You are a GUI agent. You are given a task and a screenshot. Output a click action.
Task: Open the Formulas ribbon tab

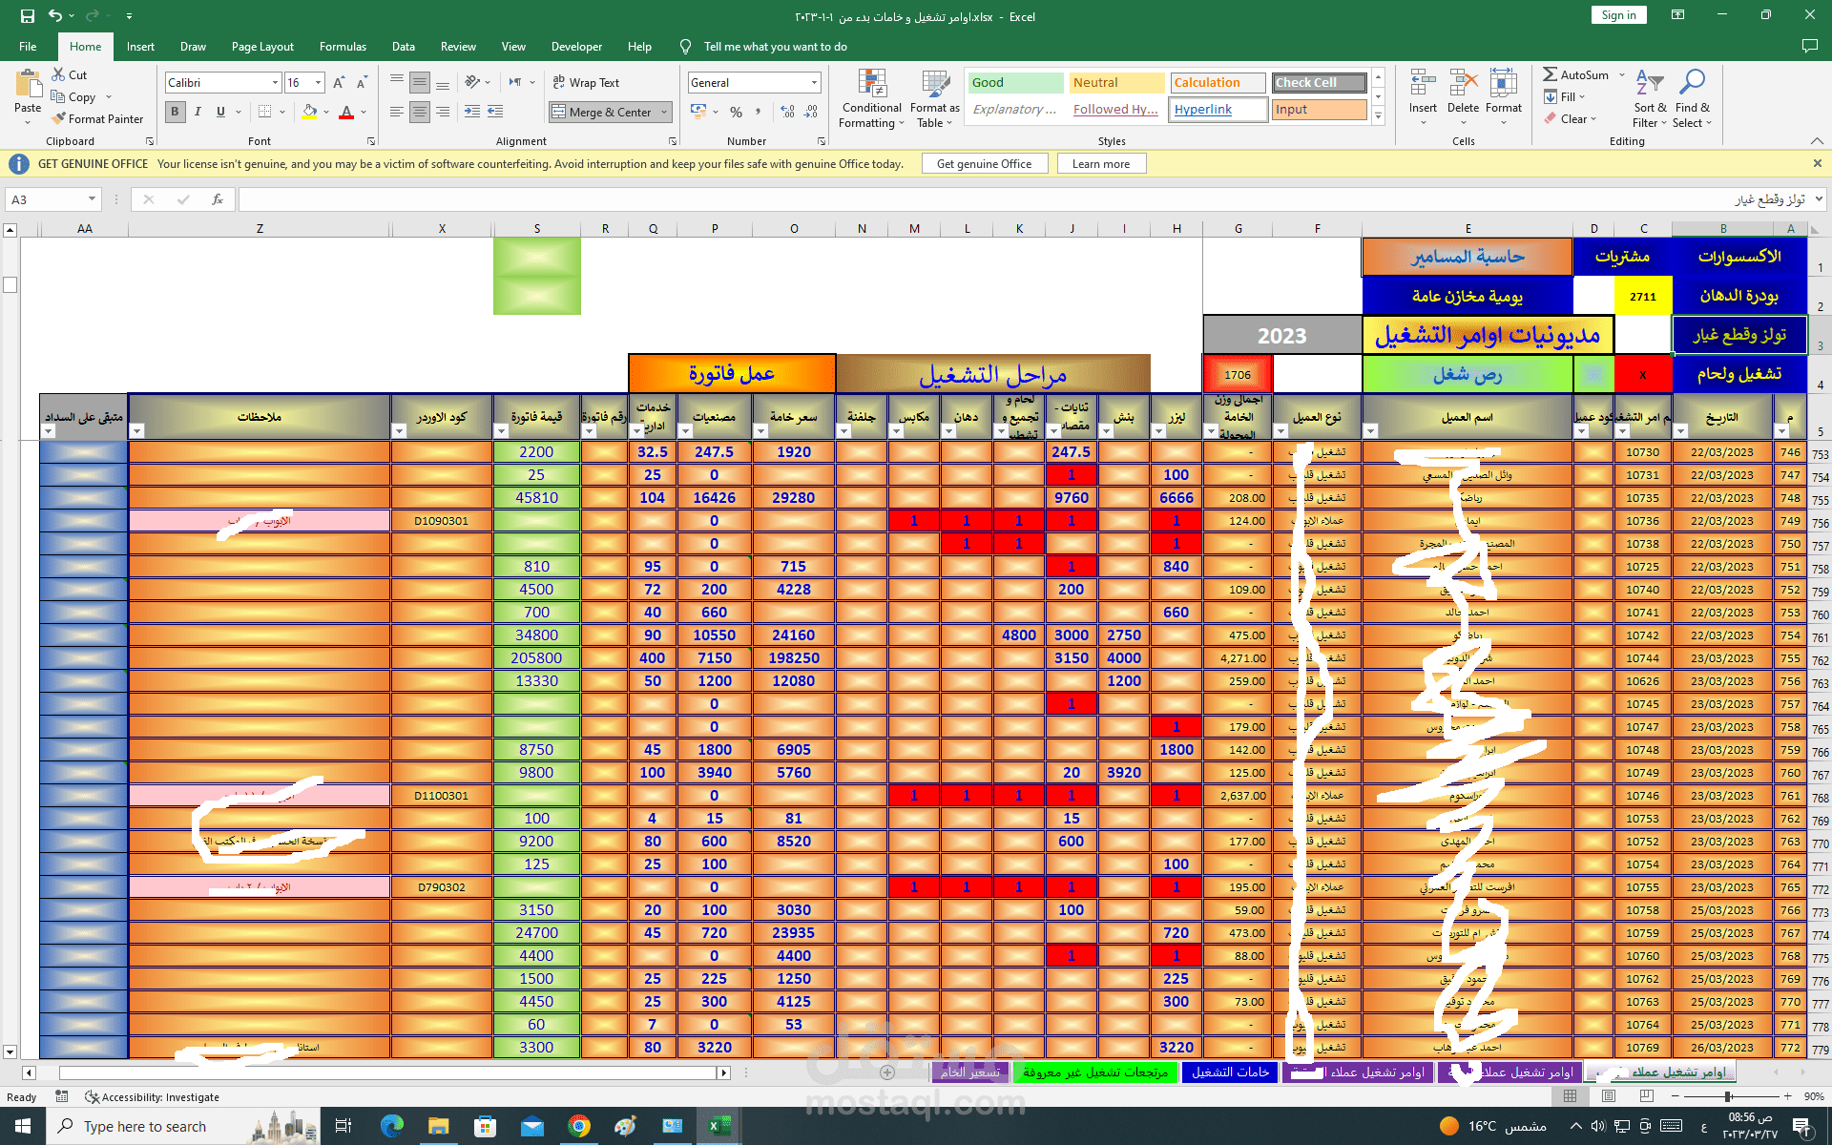click(343, 47)
